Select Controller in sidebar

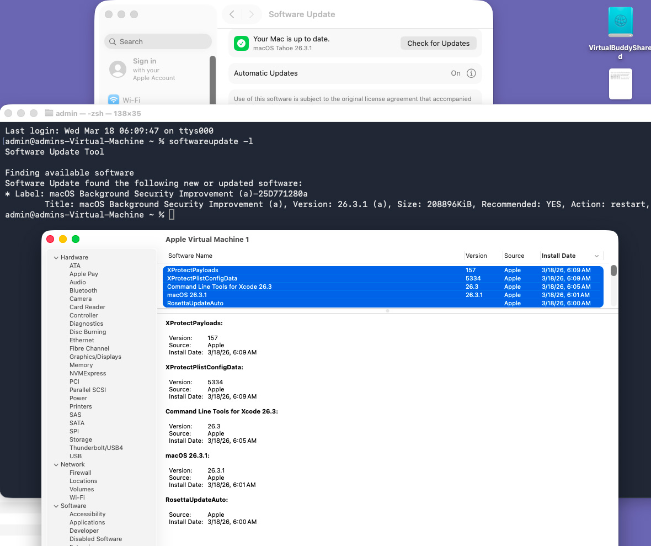click(84, 316)
